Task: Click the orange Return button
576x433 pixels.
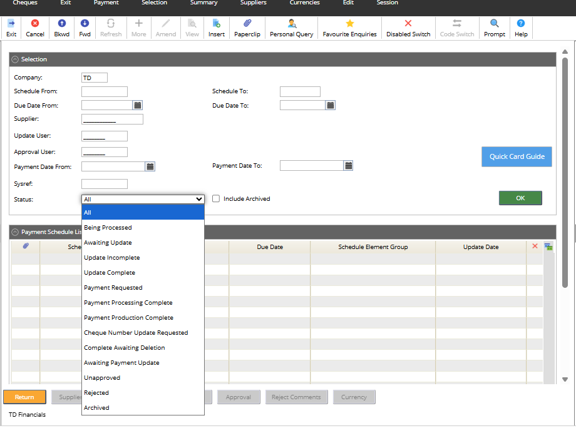Action: tap(24, 397)
